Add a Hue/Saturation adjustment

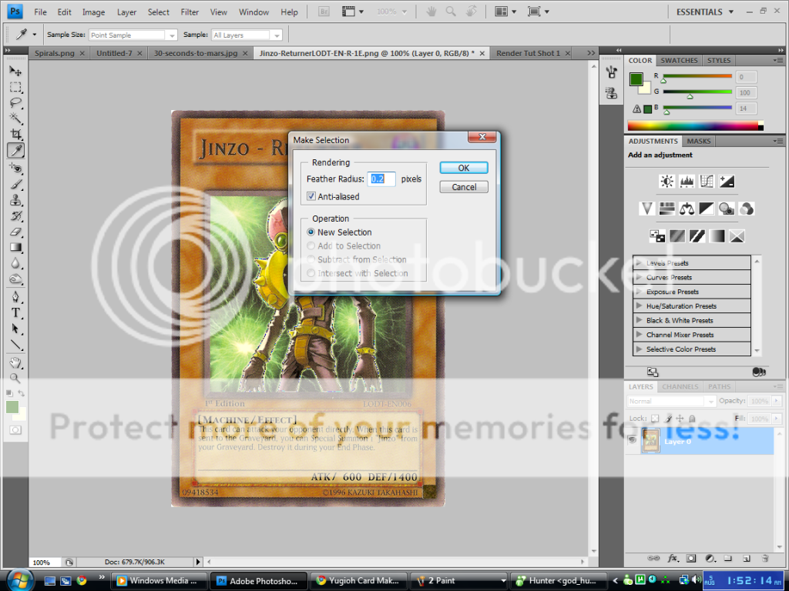[x=666, y=209]
